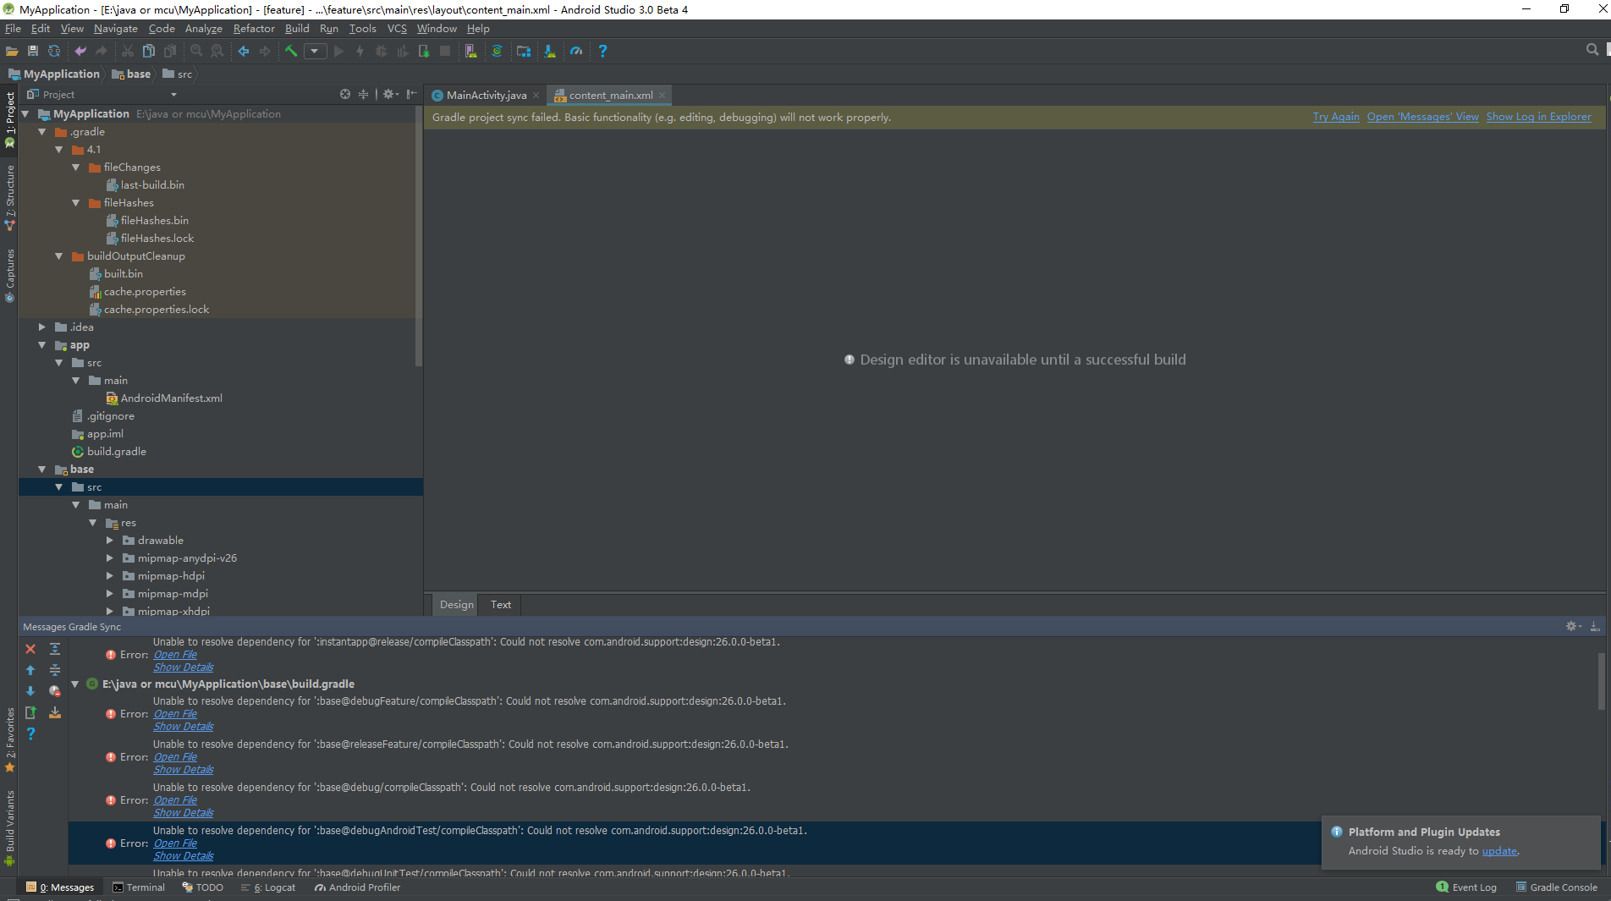Open Find with the magnifier toolbar icon
The height and width of the screenshot is (901, 1611).
(196, 52)
